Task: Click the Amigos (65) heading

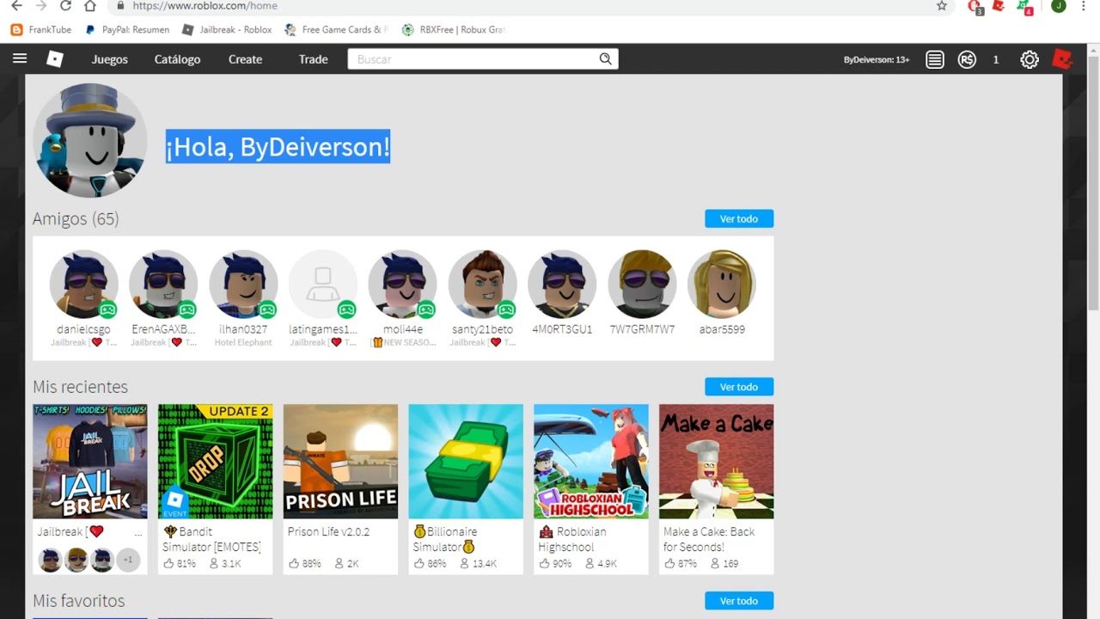Action: 76,219
